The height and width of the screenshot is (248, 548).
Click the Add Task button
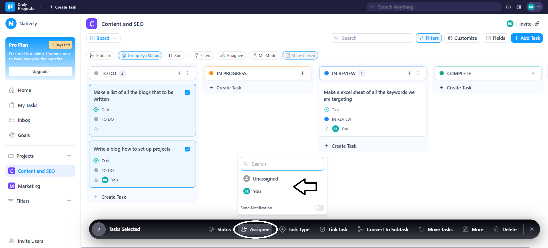[527, 38]
